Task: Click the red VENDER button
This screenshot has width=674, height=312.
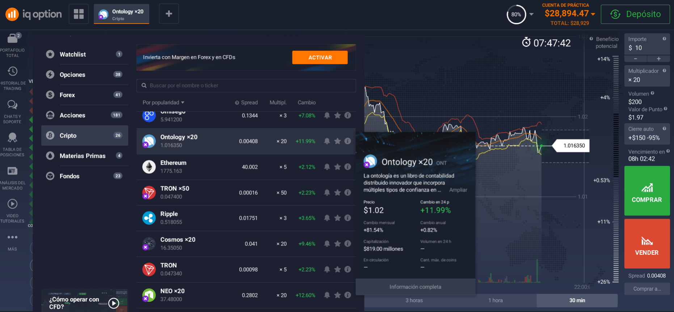Action: coord(647,244)
